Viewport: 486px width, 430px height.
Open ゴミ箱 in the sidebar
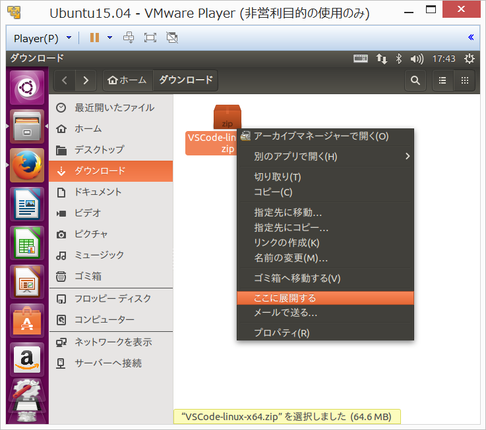pyautogui.click(x=111, y=276)
